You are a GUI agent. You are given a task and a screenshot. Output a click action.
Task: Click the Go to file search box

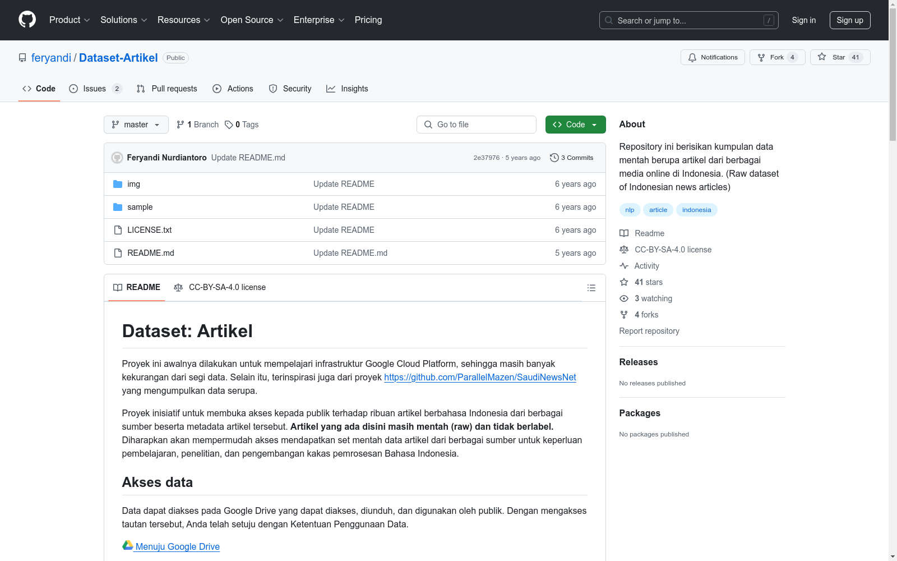click(477, 125)
